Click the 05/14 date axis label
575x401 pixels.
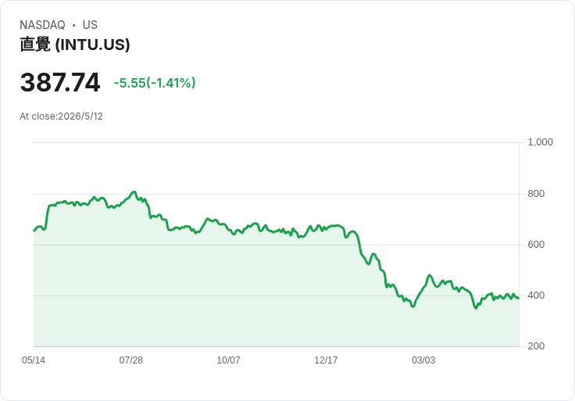[34, 360]
